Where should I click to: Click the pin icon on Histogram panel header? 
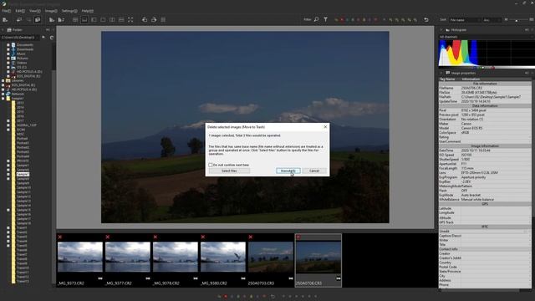(527, 30)
